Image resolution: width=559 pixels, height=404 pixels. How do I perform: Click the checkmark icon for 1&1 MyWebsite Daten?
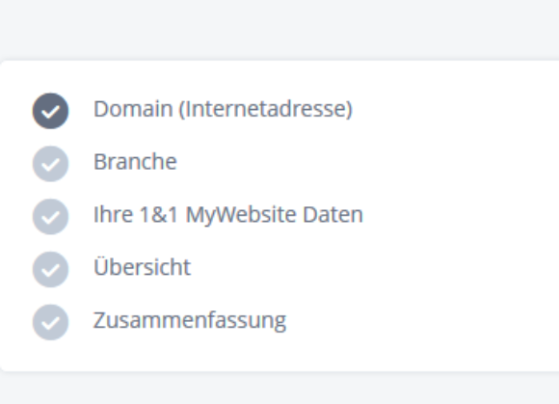point(51,216)
